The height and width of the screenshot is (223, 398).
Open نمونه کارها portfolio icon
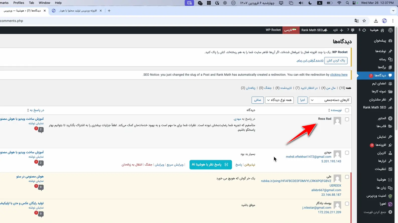click(390, 91)
